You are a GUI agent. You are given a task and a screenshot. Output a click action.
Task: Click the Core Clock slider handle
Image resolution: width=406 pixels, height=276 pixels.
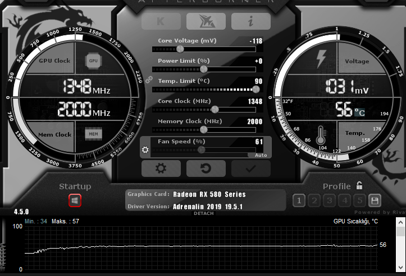[215, 110]
